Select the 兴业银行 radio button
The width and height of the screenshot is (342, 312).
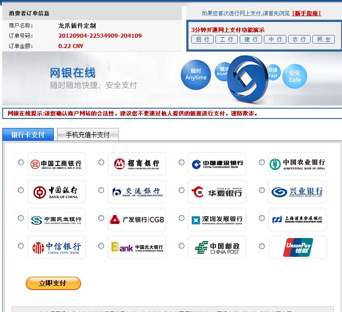coord(262,190)
